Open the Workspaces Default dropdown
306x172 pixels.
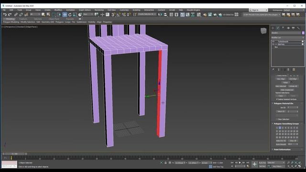(293, 10)
